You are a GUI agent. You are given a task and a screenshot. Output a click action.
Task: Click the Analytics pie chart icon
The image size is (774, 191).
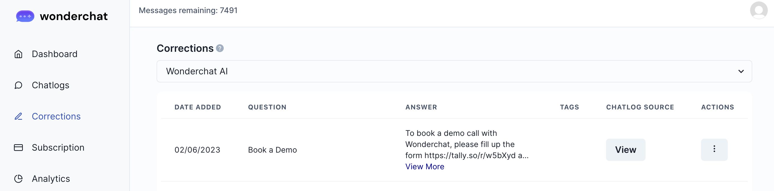[x=18, y=179]
